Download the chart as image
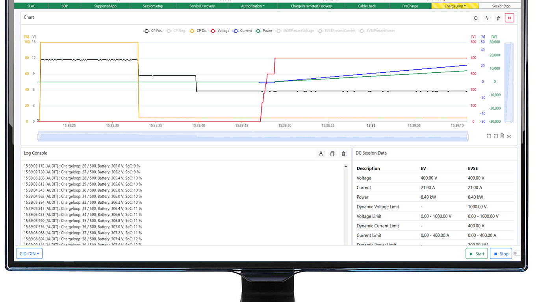The height and width of the screenshot is (302, 538). coord(509,136)
